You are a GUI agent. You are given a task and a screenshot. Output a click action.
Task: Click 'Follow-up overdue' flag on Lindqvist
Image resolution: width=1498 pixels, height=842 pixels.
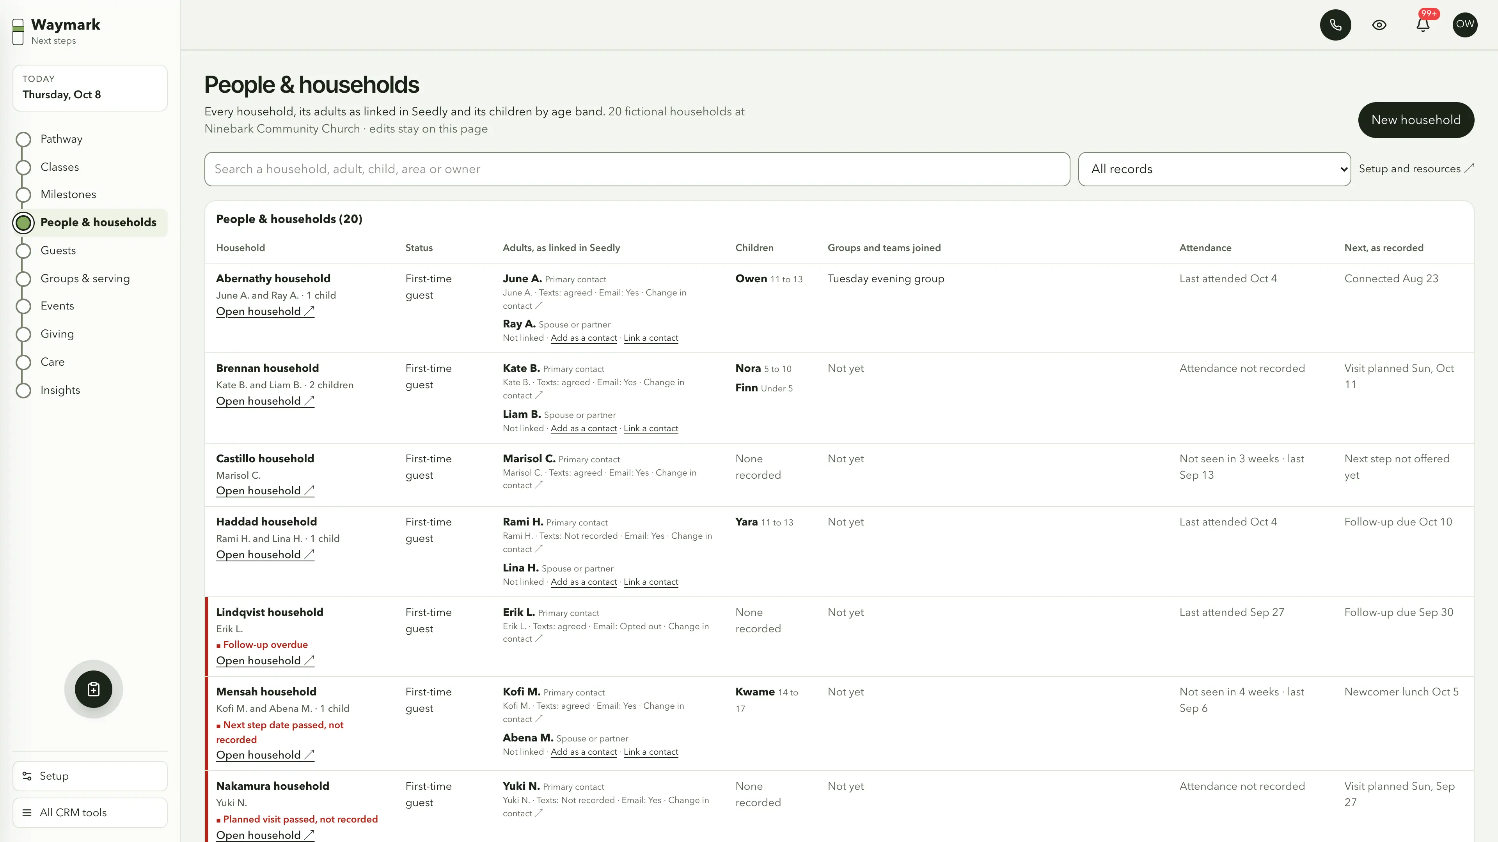262,644
